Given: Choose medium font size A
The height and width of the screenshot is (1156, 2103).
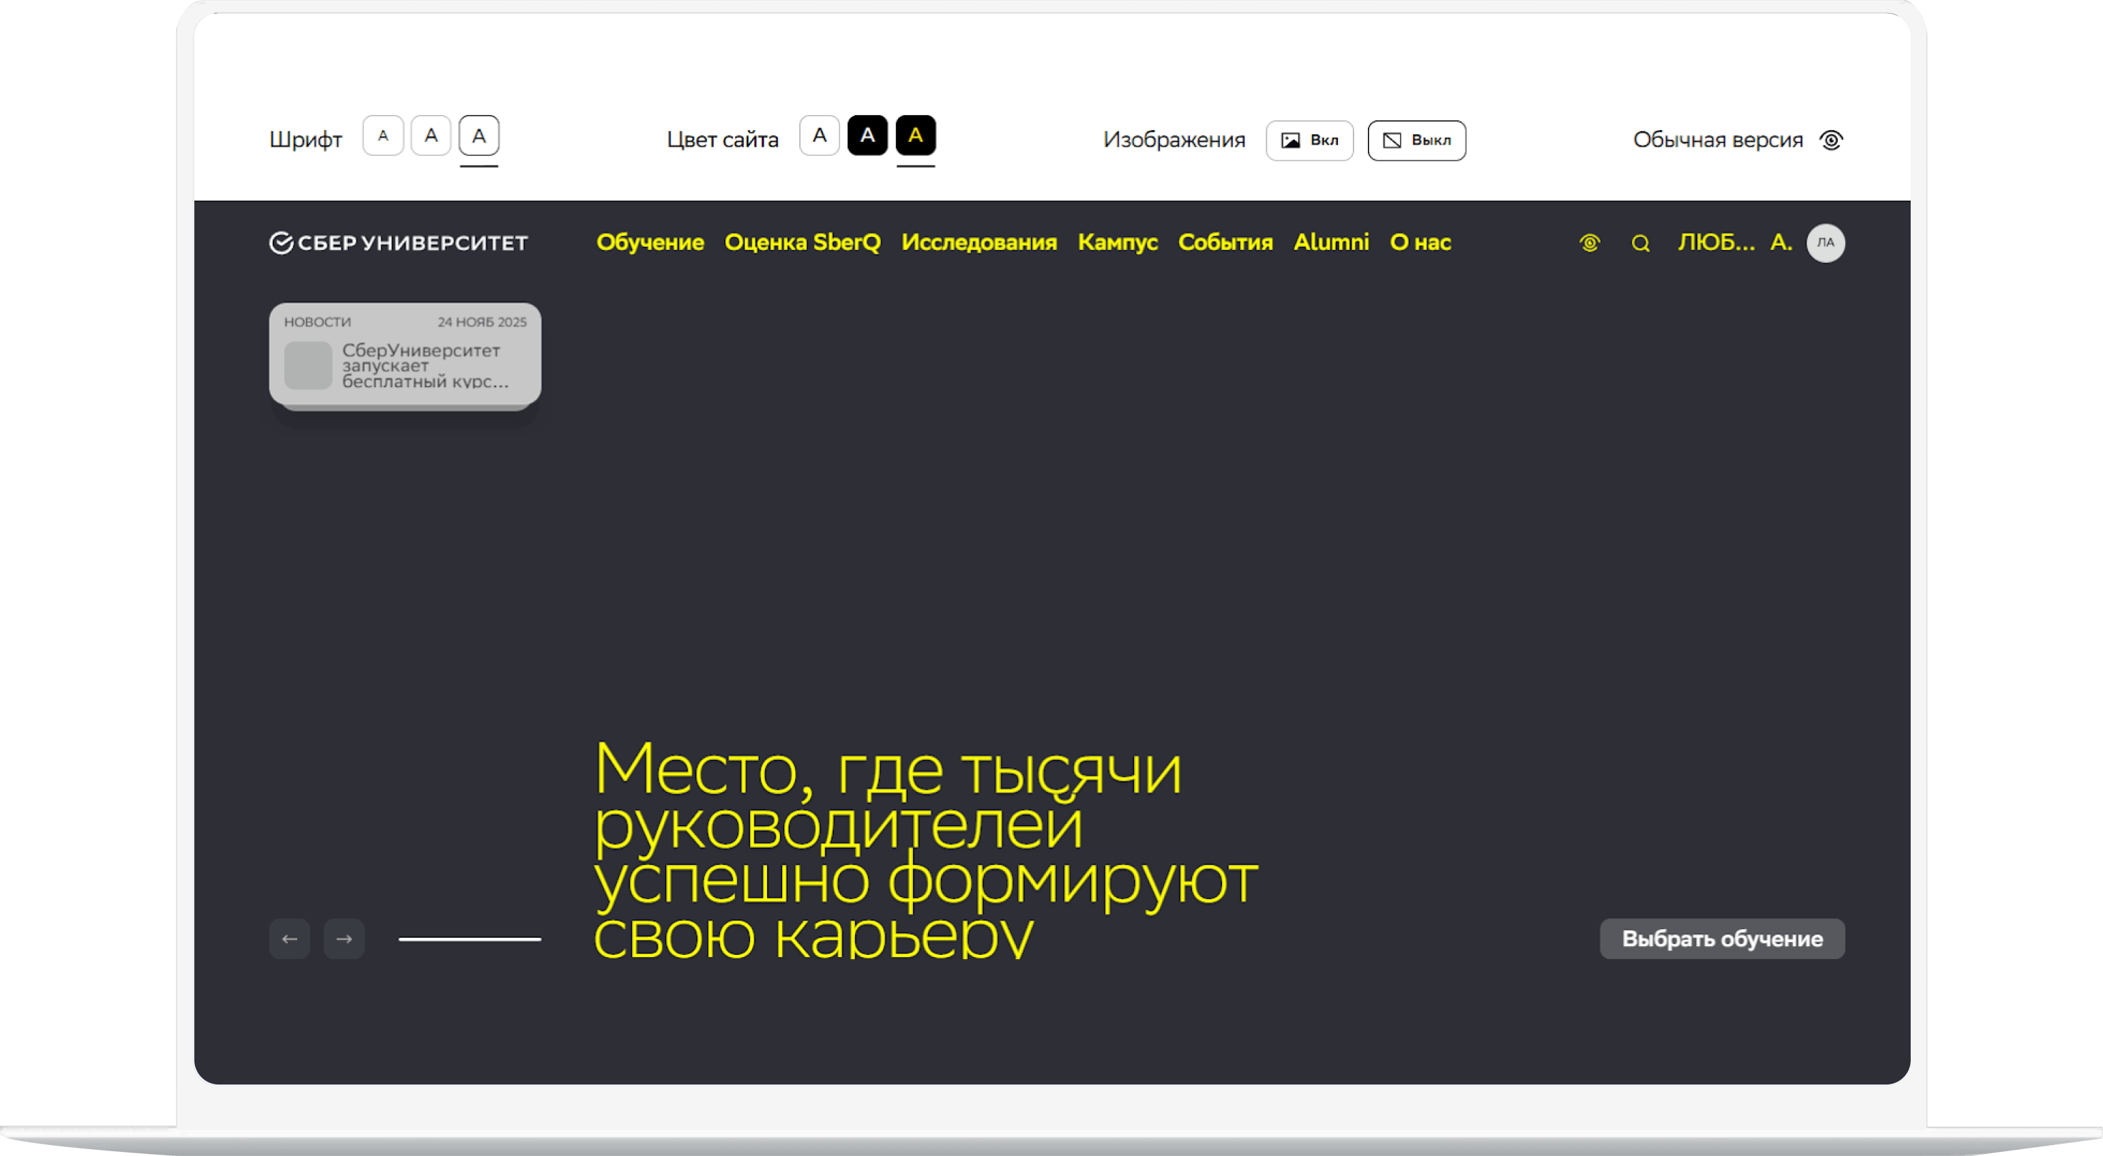Looking at the screenshot, I should (431, 136).
